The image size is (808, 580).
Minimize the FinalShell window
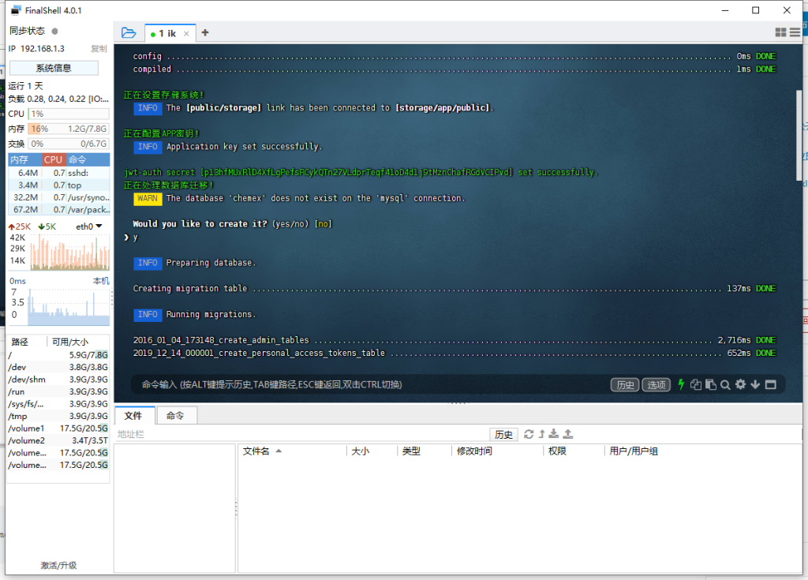725,10
